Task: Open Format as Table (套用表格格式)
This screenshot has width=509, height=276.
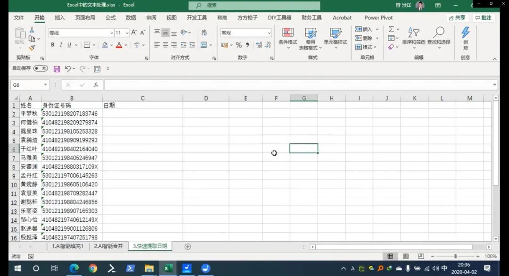Action: pos(310,38)
